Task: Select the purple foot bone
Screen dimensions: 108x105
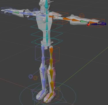Action: (x=42, y=94)
